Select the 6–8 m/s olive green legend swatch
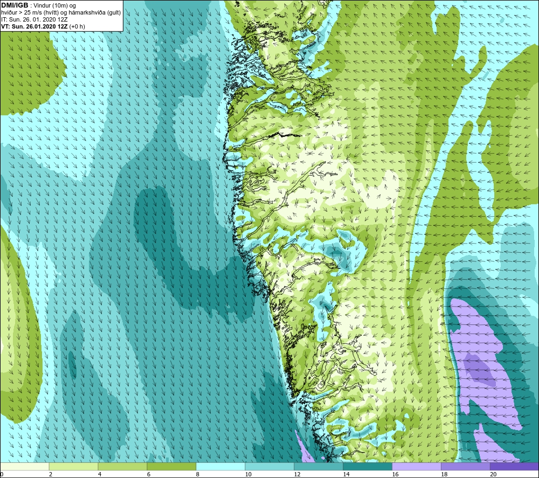539x478 pixels. click(171, 467)
